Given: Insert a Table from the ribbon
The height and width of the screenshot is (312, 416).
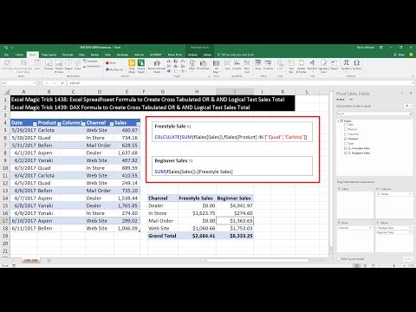Looking at the screenshot, I should [x=37, y=65].
